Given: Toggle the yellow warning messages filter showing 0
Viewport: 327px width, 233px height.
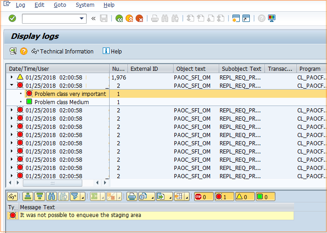Looking at the screenshot, I should [x=245, y=196].
